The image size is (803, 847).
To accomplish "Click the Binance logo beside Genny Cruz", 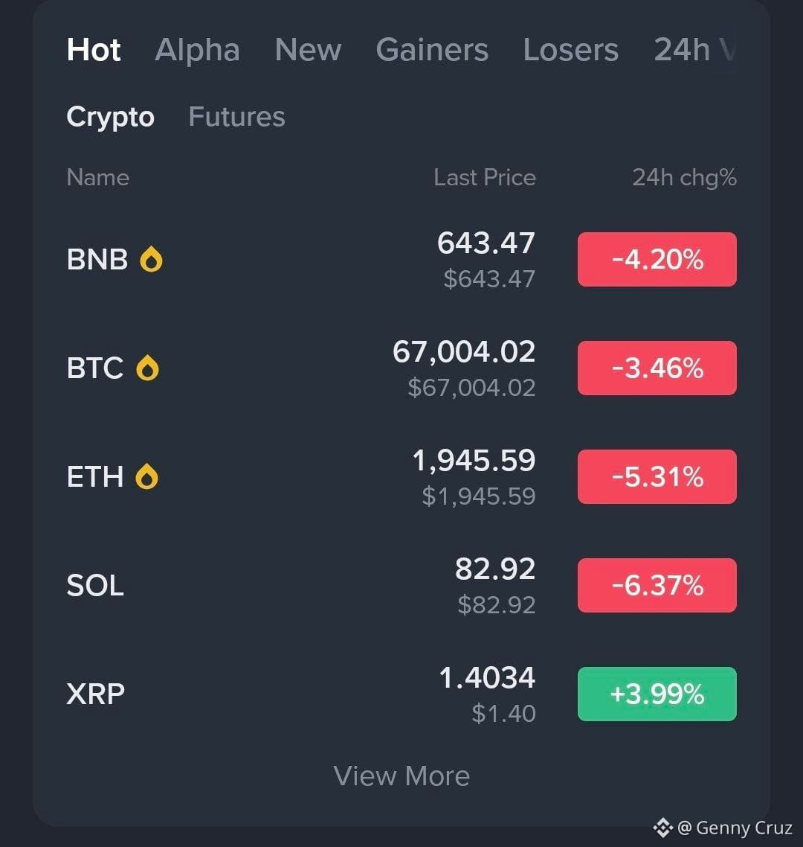I will 662,827.
